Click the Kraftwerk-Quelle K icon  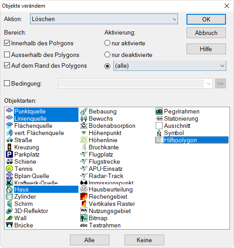click(9, 183)
